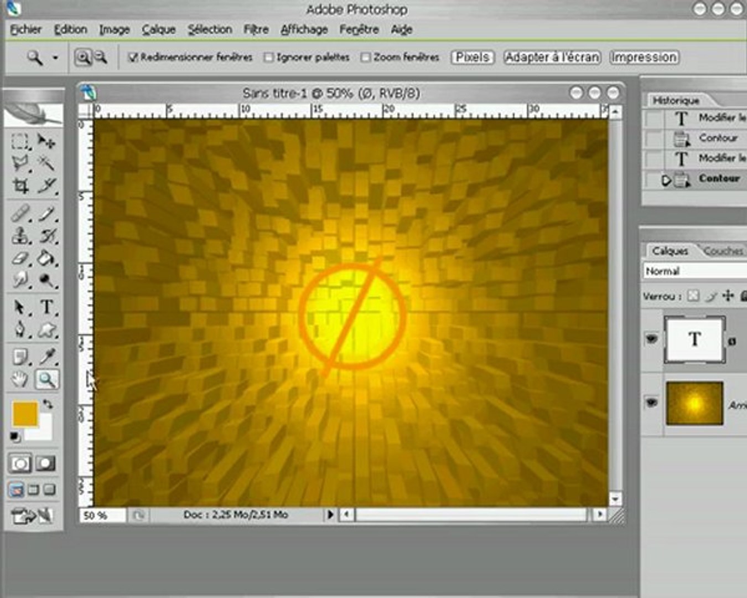This screenshot has height=598, width=747.
Task: Select the Rectangular Marquee tool
Action: [x=20, y=142]
